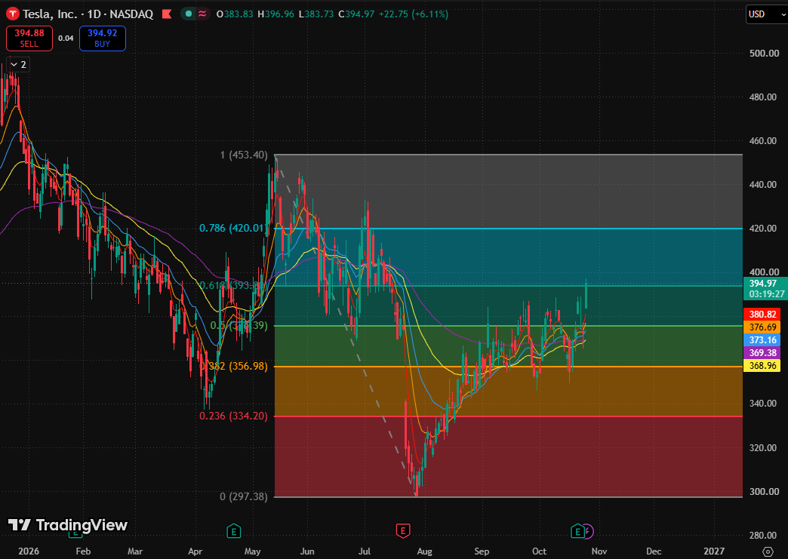Click the Dec time axis label
This screenshot has height=559, width=788.
pyautogui.click(x=654, y=551)
